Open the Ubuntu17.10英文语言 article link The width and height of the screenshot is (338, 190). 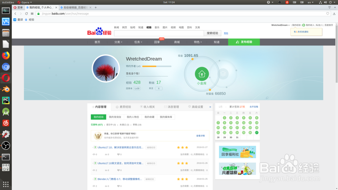tap(120, 163)
